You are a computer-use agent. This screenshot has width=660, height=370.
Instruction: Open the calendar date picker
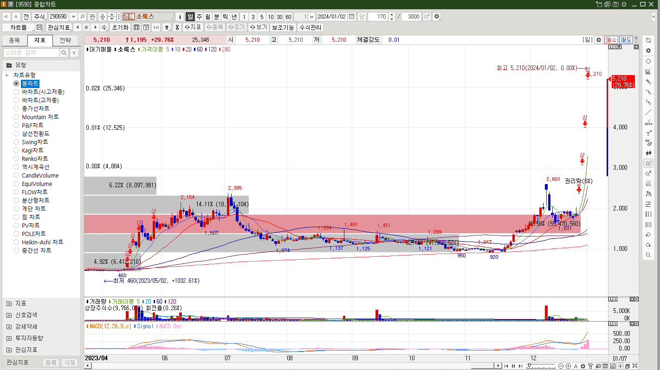(352, 17)
